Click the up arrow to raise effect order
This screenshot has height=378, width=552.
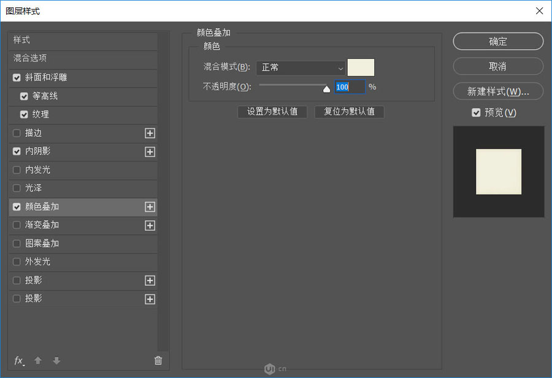point(37,361)
